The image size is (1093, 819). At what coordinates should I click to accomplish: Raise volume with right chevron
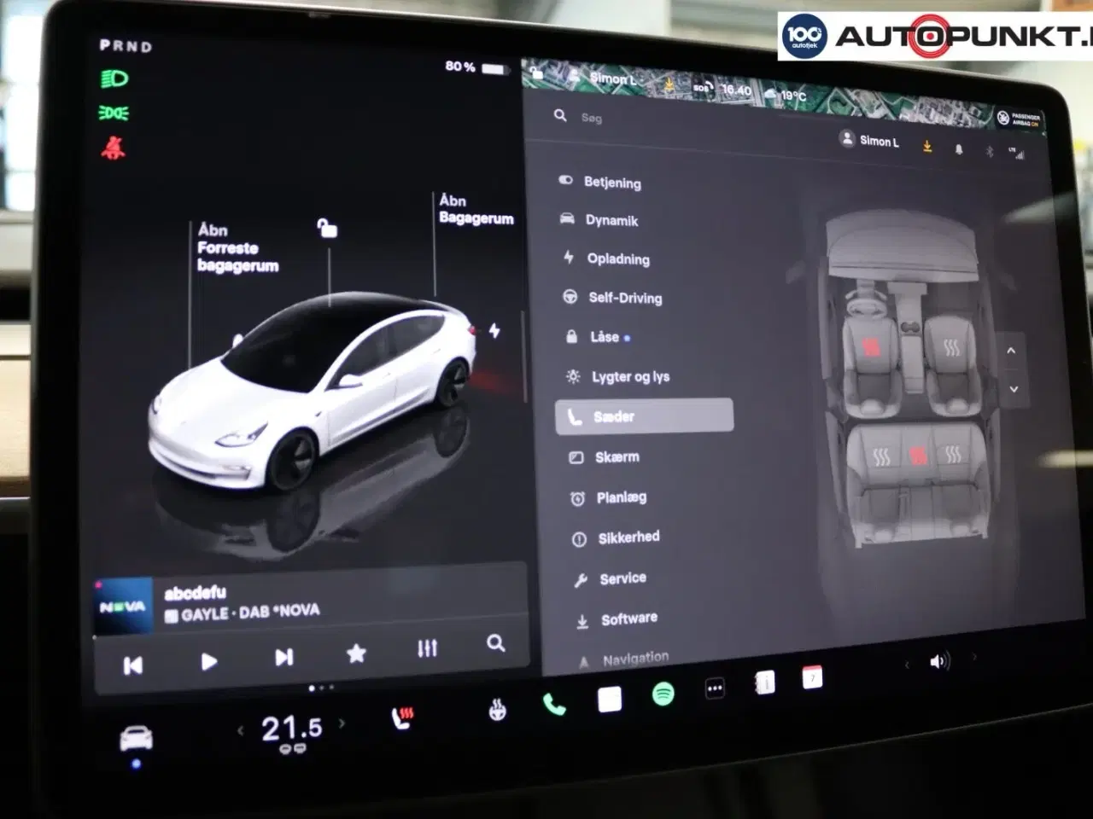click(973, 657)
